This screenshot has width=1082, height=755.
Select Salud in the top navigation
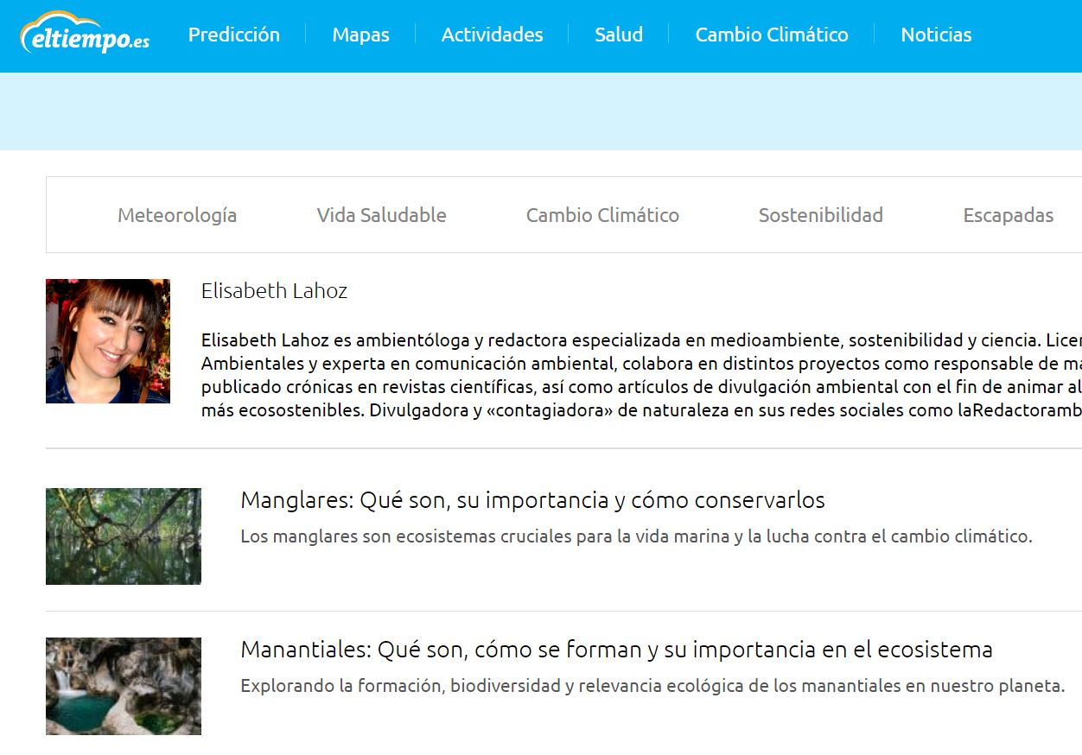coord(619,35)
